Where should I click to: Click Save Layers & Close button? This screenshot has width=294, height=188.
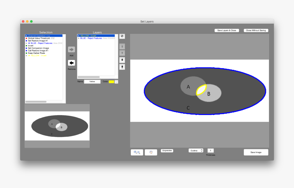[227, 30]
